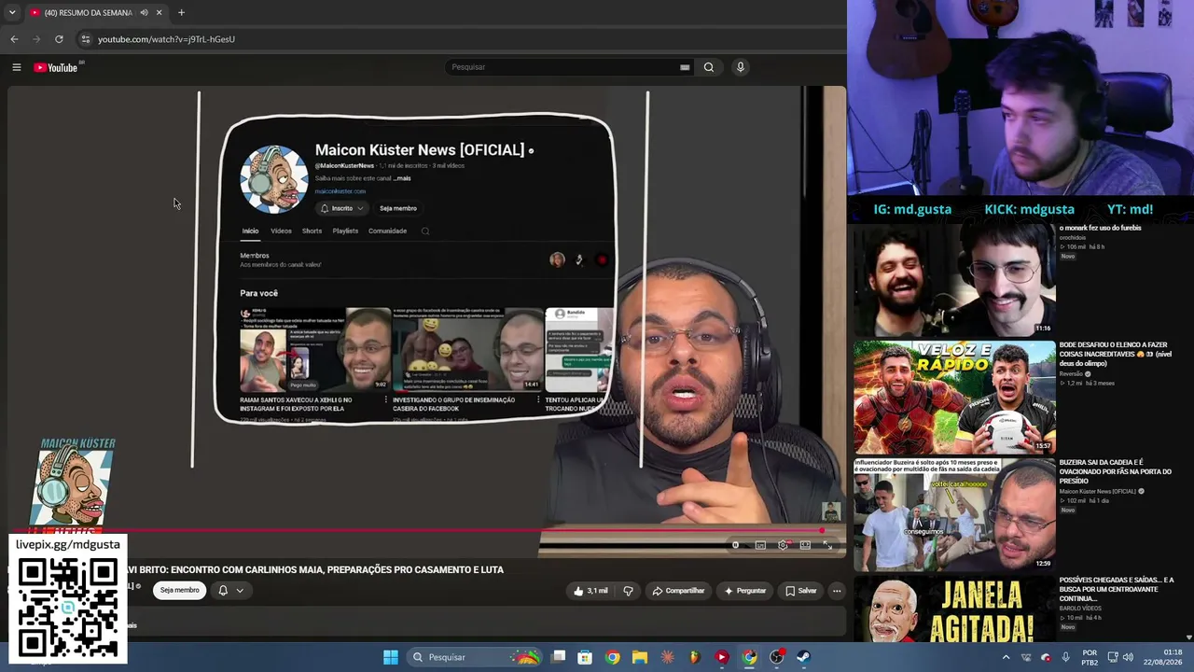Open a new browser tab
The image size is (1194, 672).
(x=181, y=13)
